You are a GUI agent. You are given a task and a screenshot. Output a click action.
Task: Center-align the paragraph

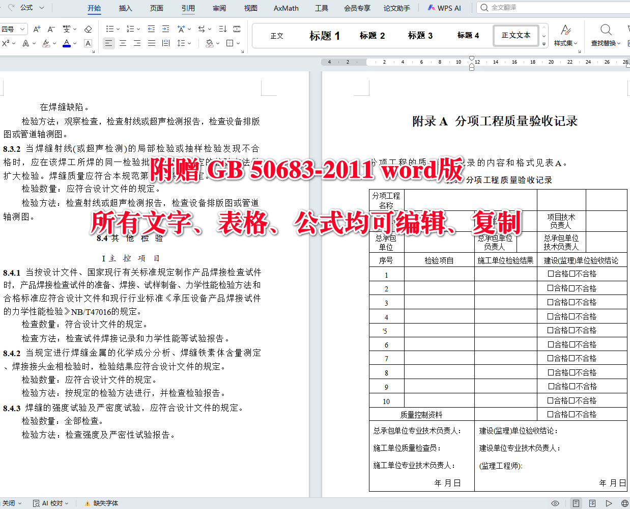(123, 43)
